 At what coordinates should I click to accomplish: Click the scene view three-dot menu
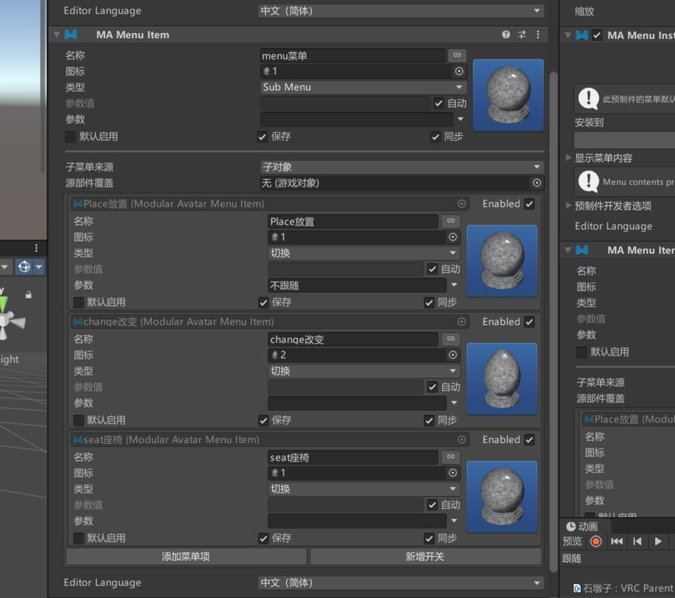click(x=36, y=248)
